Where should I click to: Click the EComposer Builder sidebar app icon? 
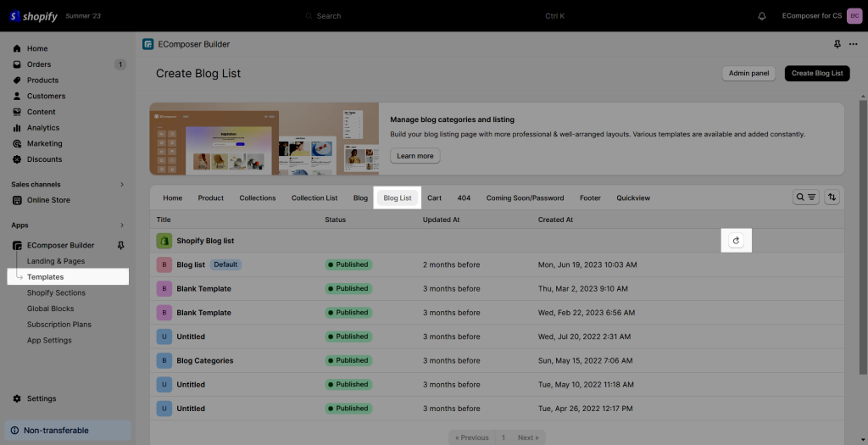[x=17, y=245]
